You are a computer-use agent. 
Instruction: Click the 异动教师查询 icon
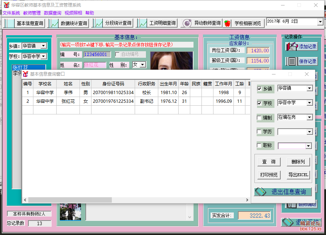click(187, 23)
